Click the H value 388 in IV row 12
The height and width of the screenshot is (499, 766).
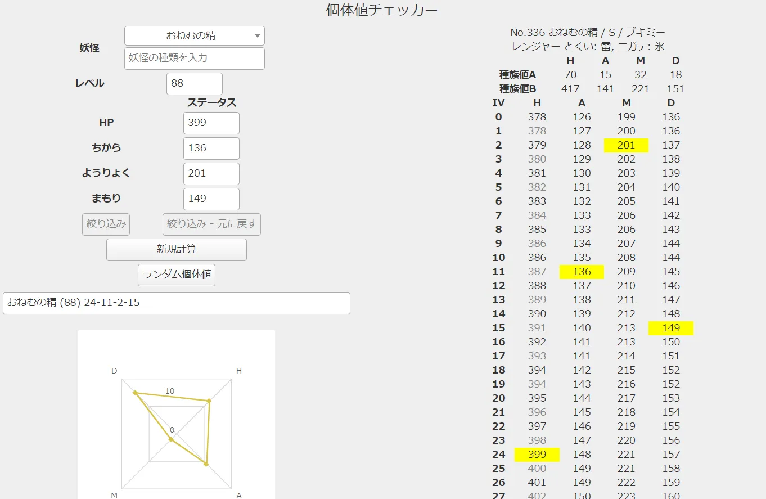(537, 286)
